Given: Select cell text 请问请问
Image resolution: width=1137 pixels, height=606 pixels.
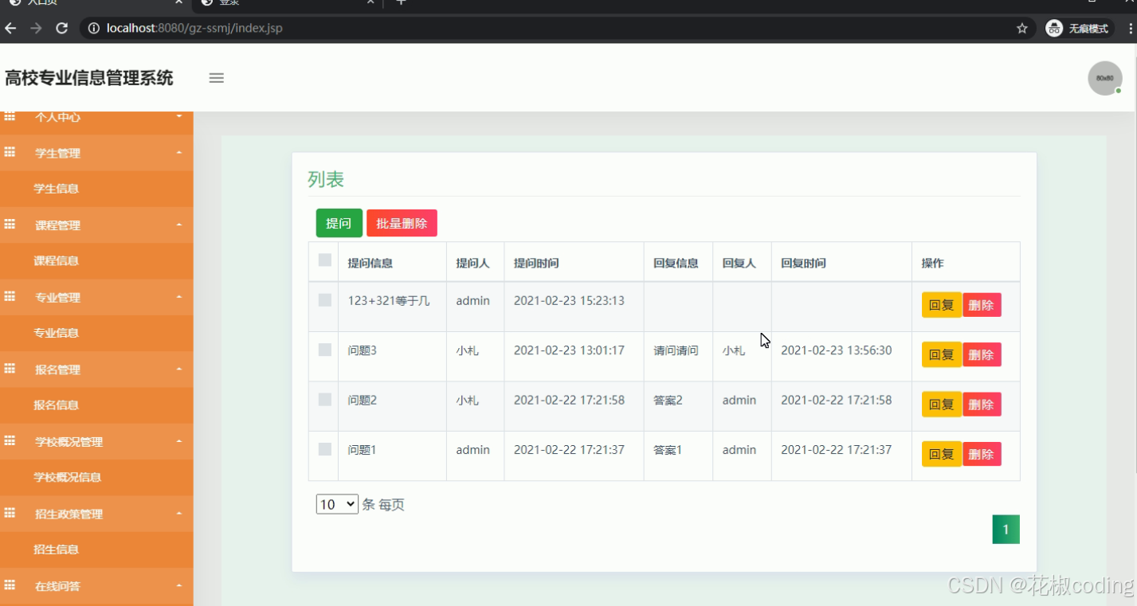Looking at the screenshot, I should [676, 350].
